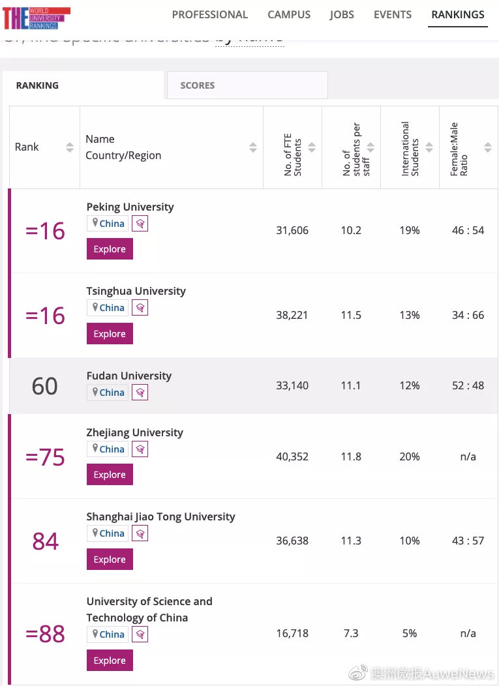Click graduation cap icon for Tsinghua University

[140, 308]
